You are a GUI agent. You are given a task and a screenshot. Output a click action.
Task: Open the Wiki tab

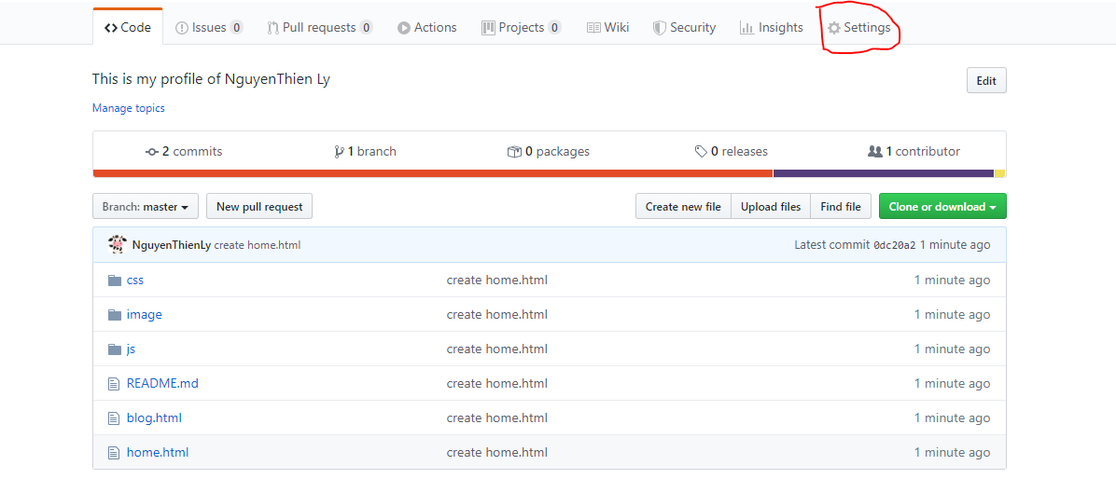(x=607, y=28)
